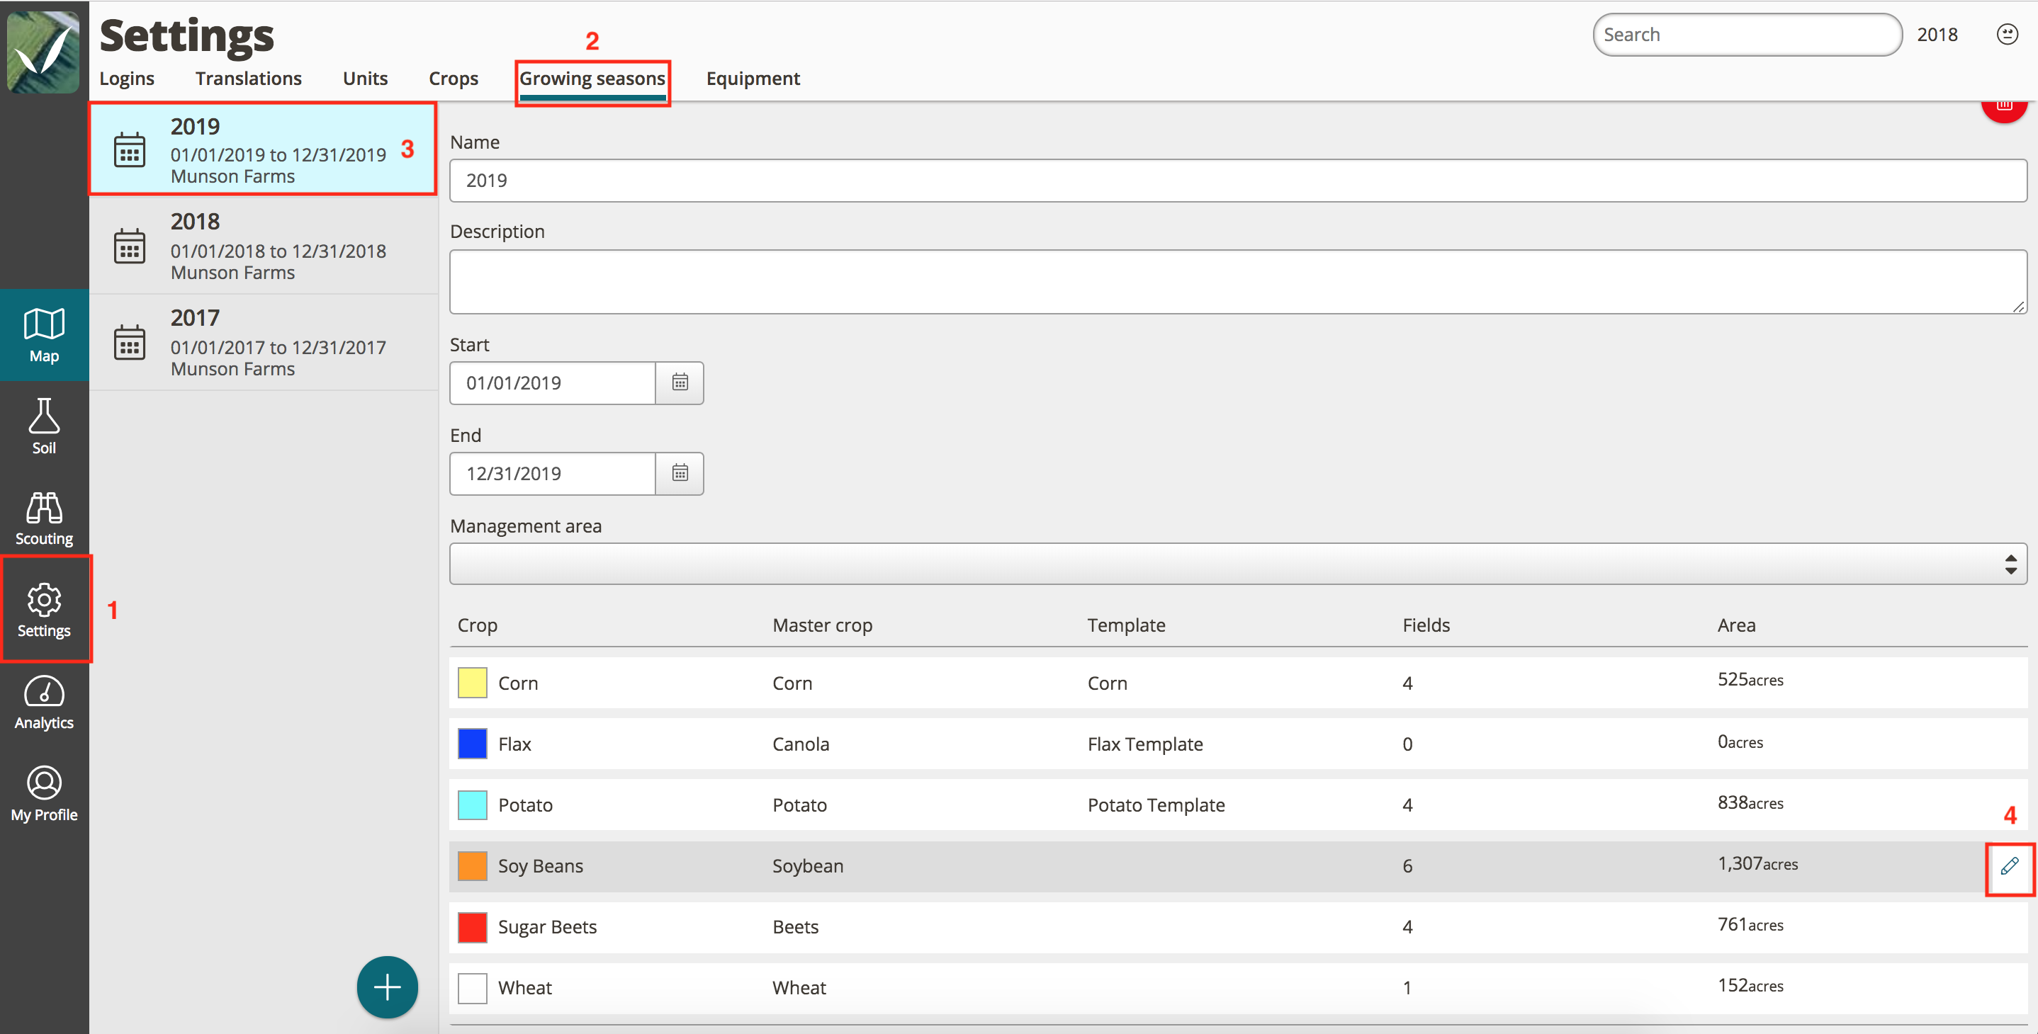
Task: Click the Flax Template cell
Action: coord(1145,744)
